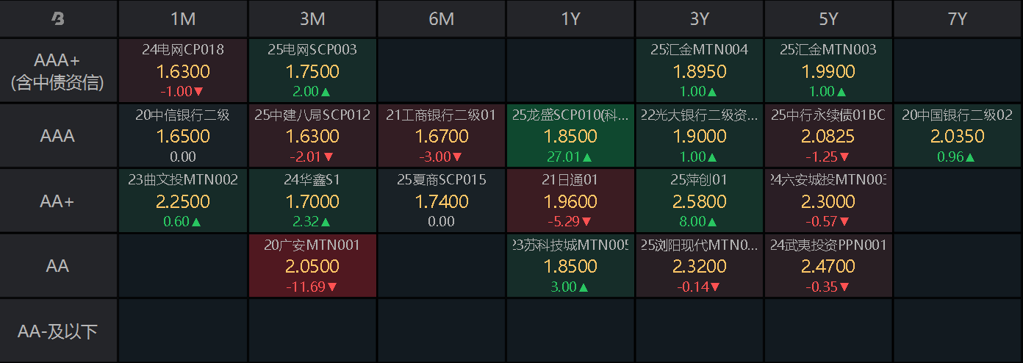This screenshot has width=1023, height=363.
Task: Select the 5Y maturity column header
Action: tap(828, 19)
